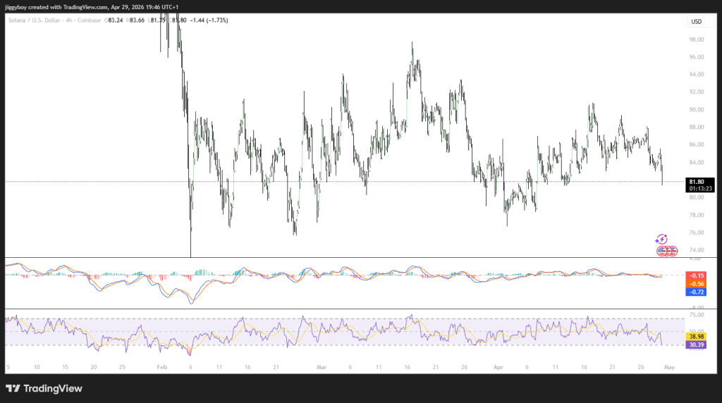Click the red MACD histogram value -0.15
722x403 pixels.
click(x=696, y=275)
